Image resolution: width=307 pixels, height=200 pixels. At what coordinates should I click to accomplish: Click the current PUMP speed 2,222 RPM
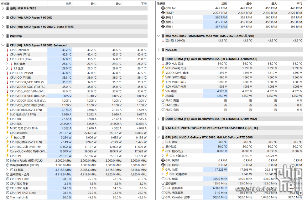[x=220, y=13]
